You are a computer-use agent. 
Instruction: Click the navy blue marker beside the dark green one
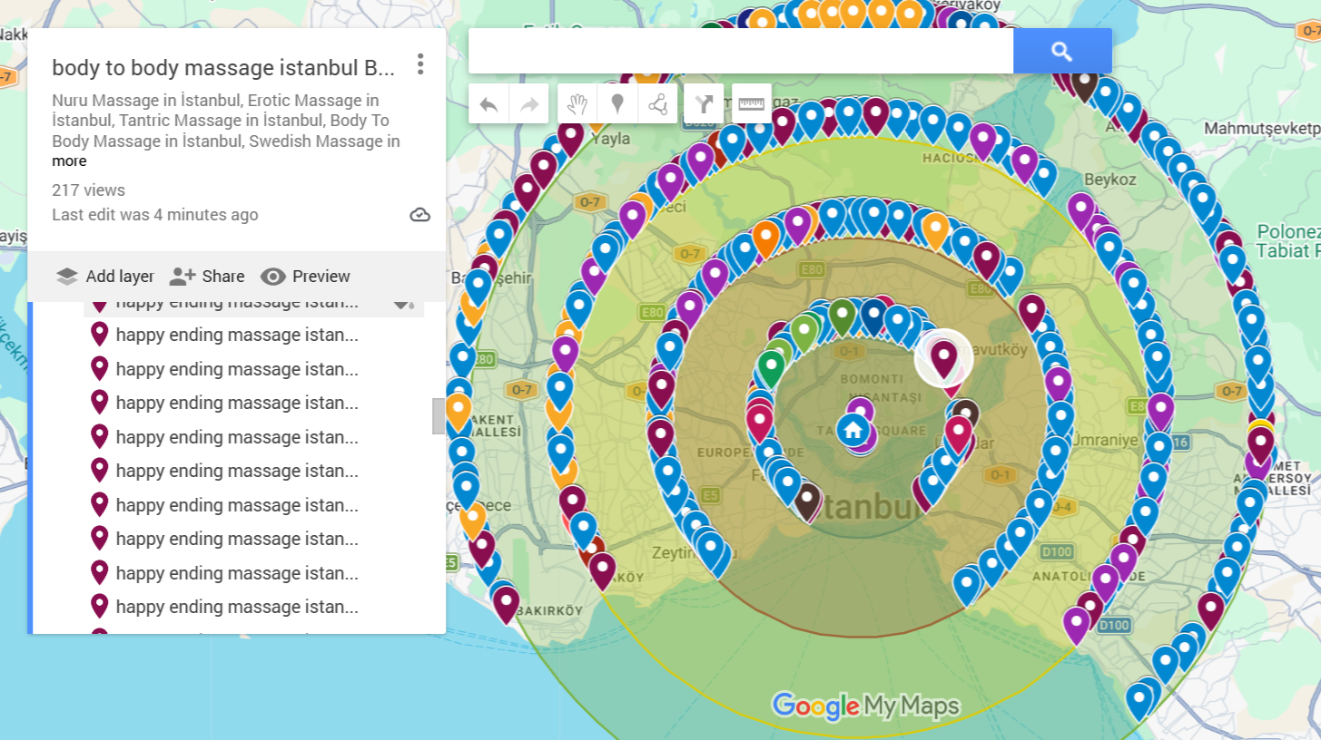[x=873, y=316]
